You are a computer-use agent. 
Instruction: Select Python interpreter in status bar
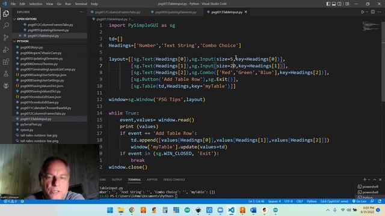pyautogui.click(x=334, y=202)
